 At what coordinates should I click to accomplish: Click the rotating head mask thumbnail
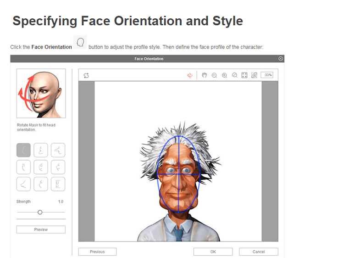point(41,93)
